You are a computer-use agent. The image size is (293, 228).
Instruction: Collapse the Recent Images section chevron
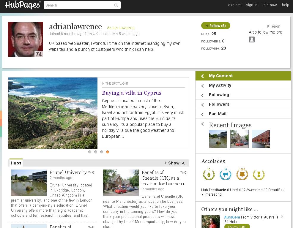[202, 124]
